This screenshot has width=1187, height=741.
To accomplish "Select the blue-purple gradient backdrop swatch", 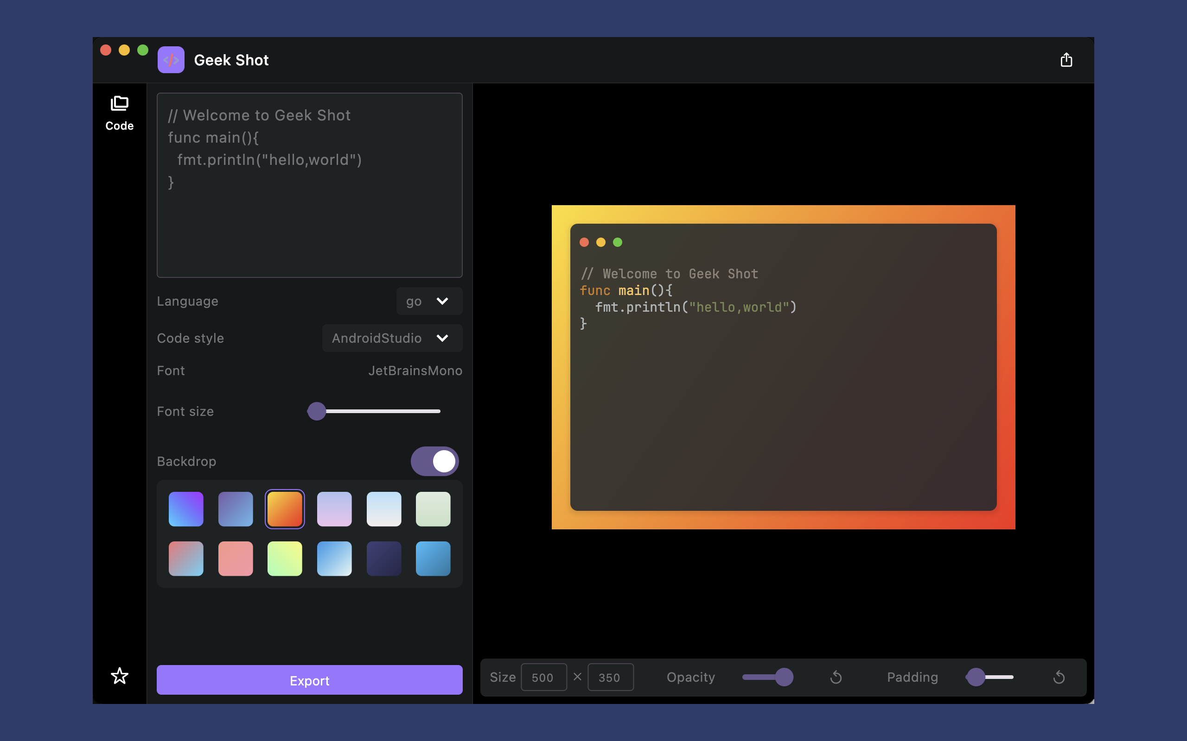I will [186, 509].
